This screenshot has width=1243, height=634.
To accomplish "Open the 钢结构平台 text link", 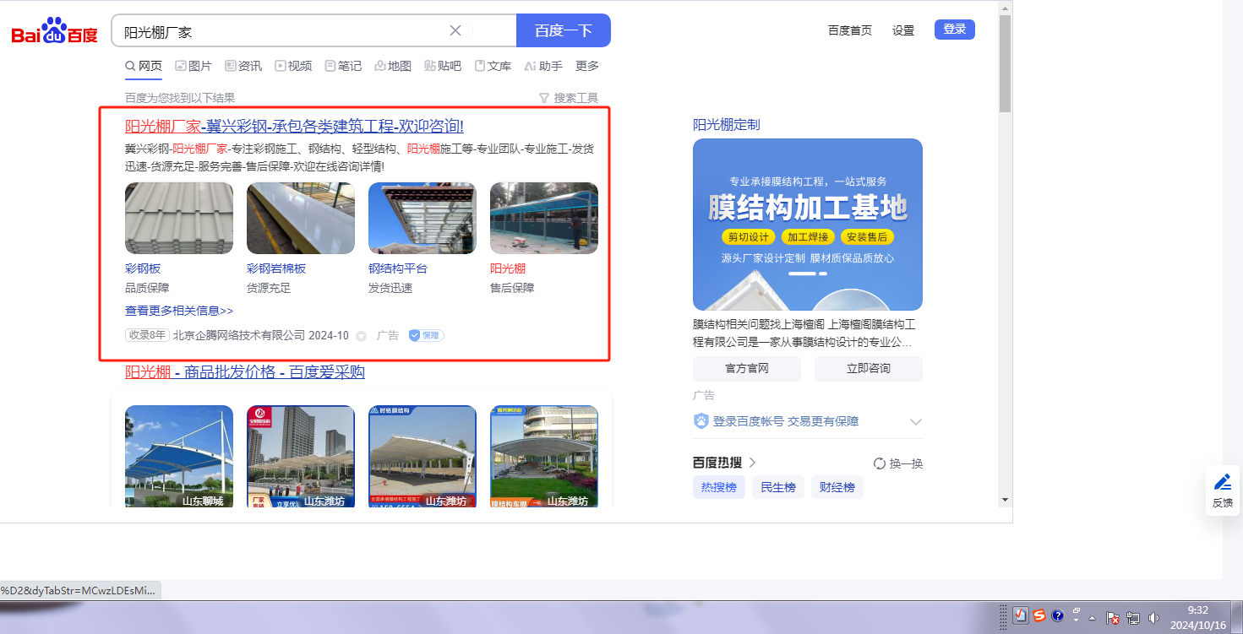I will [398, 268].
